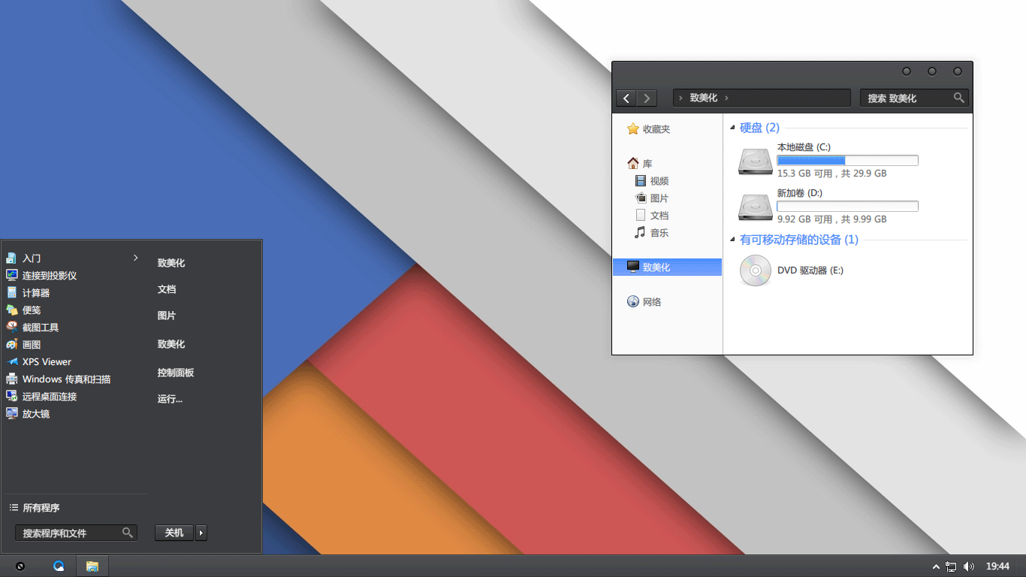This screenshot has height=577, width=1026.
Task: Open the 运行... run dialog entry
Action: (x=170, y=399)
